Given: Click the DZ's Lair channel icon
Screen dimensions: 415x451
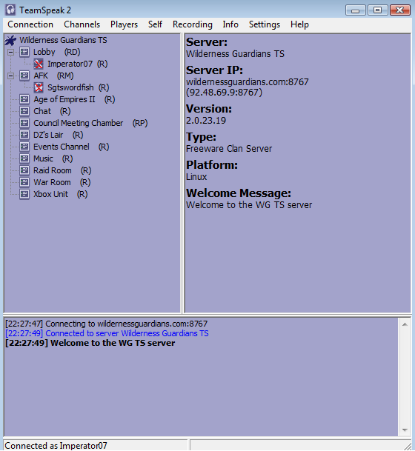Looking at the screenshot, I should [x=24, y=135].
